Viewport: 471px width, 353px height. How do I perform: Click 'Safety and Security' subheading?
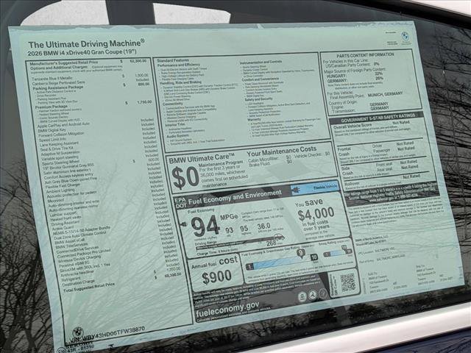coord(258,99)
